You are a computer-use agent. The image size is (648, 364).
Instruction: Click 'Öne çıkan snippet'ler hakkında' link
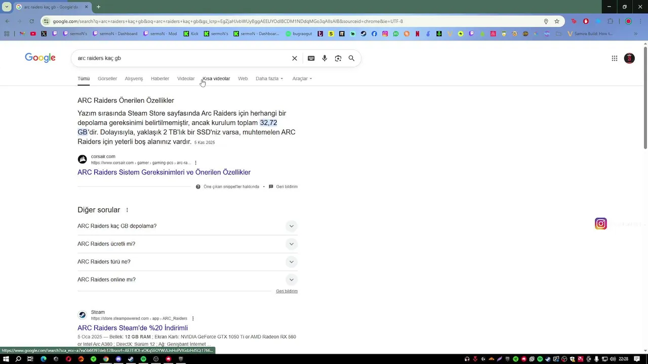pos(231,187)
